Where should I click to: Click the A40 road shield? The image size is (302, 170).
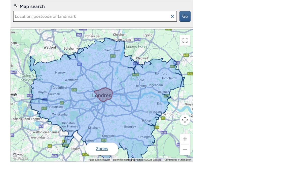pos(74,90)
